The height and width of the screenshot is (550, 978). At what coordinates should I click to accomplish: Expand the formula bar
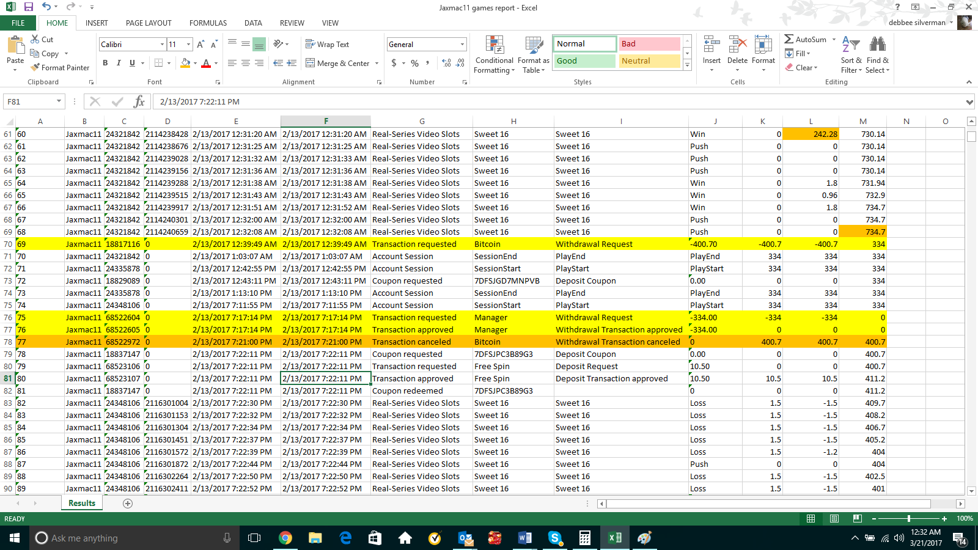point(969,102)
